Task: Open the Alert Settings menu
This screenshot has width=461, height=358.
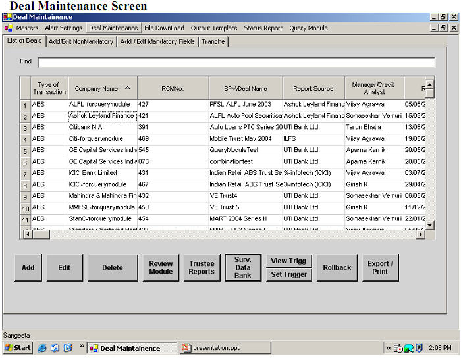Action: tap(64, 28)
